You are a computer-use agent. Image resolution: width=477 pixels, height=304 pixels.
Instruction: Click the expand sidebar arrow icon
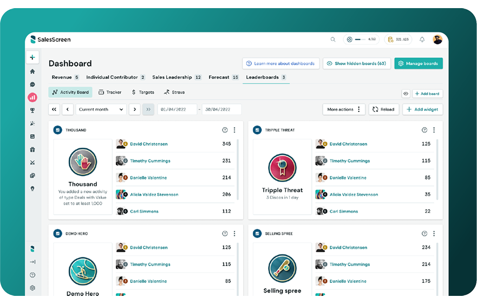32,262
